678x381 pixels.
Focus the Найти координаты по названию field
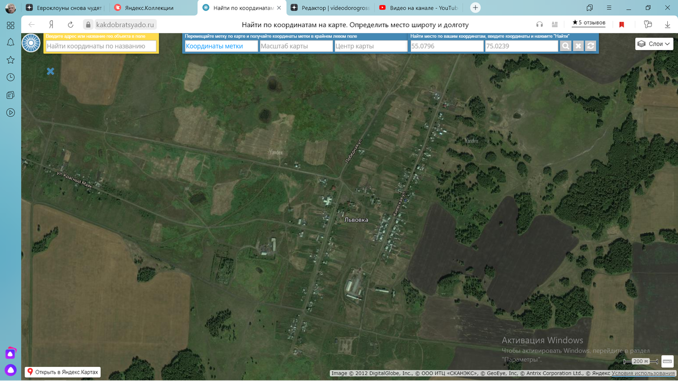point(101,46)
